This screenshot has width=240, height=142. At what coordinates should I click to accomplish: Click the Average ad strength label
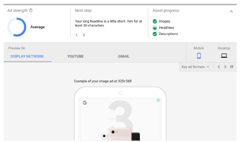(x=38, y=27)
